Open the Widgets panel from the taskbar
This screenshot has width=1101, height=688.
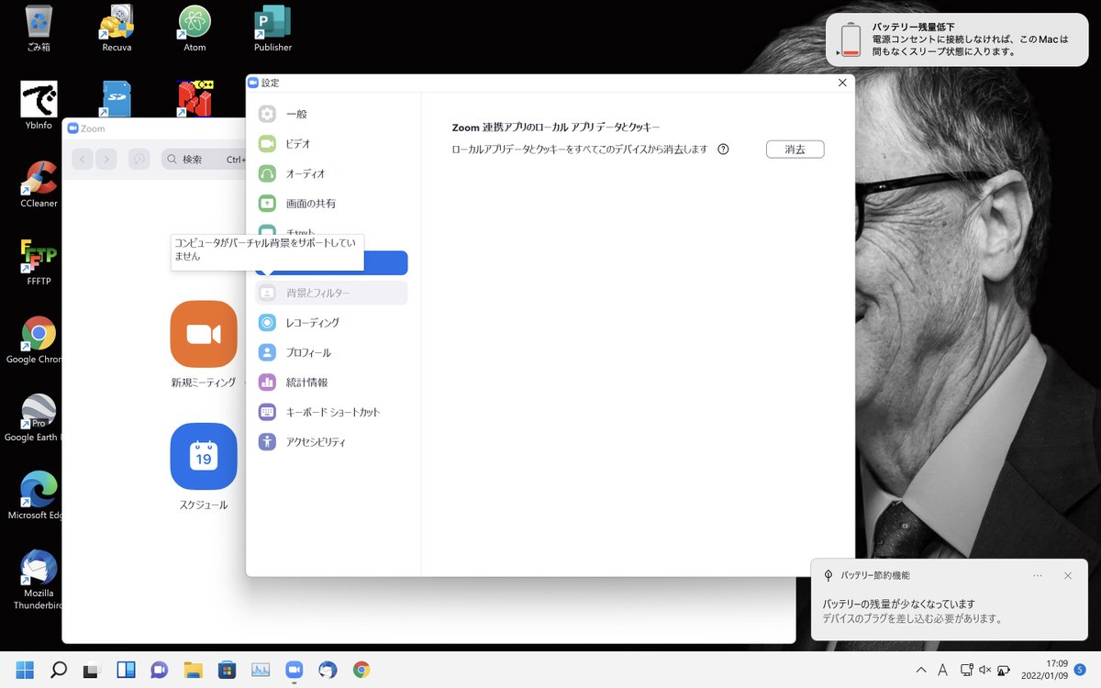(x=126, y=670)
